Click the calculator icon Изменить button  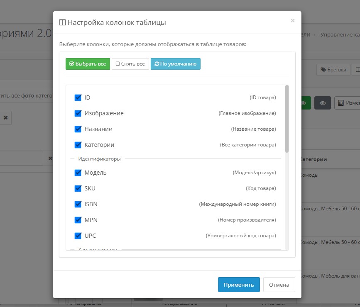pyautogui.click(x=347, y=103)
